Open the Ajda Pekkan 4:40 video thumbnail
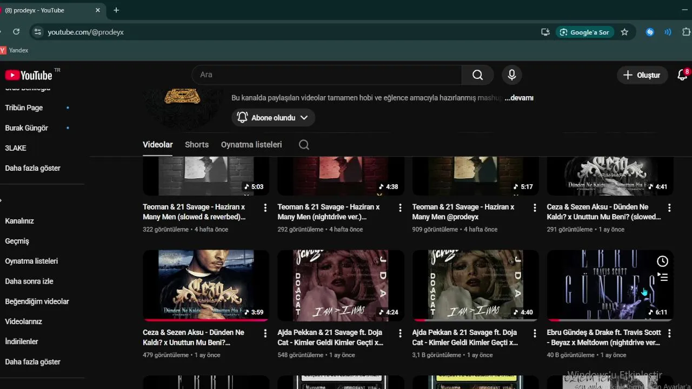The height and width of the screenshot is (389, 692). pos(475,285)
